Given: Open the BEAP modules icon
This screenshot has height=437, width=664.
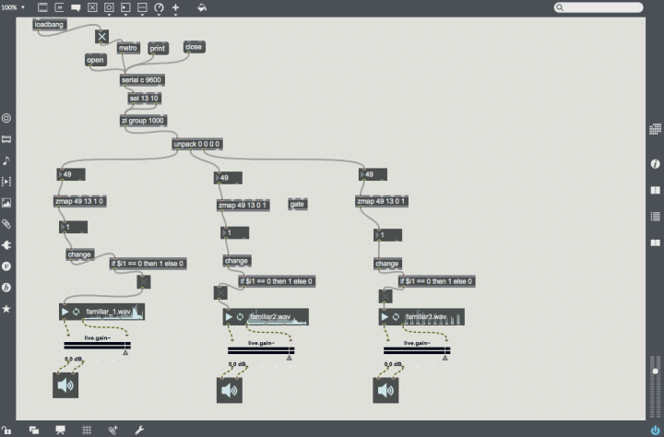Looking at the screenshot, I should 6,288.
